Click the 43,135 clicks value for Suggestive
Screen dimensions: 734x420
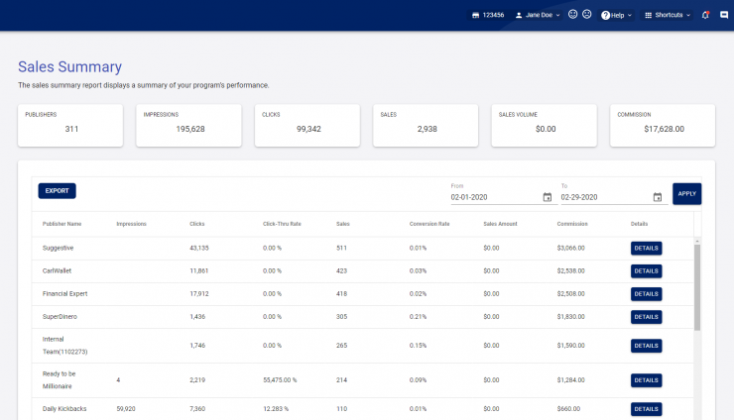199,248
